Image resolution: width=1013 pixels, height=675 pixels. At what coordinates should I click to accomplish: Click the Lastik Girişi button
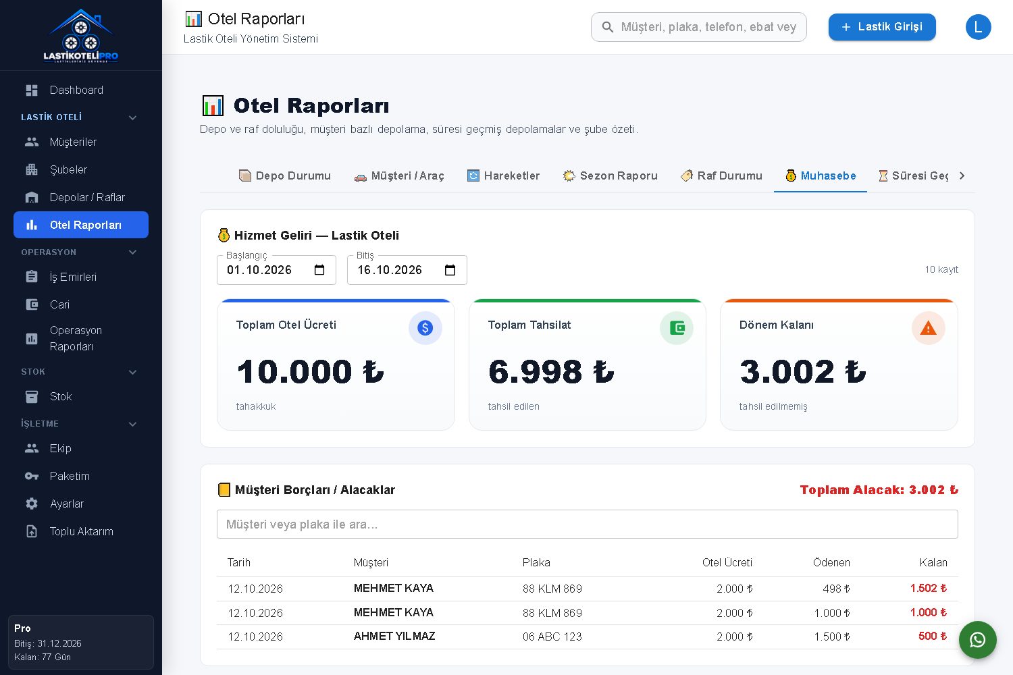click(x=882, y=27)
